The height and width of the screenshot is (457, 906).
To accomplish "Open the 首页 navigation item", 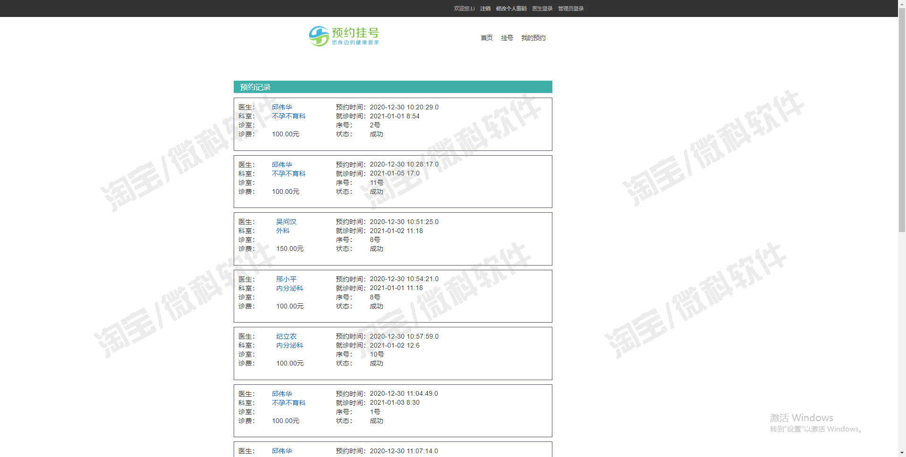I will [487, 38].
